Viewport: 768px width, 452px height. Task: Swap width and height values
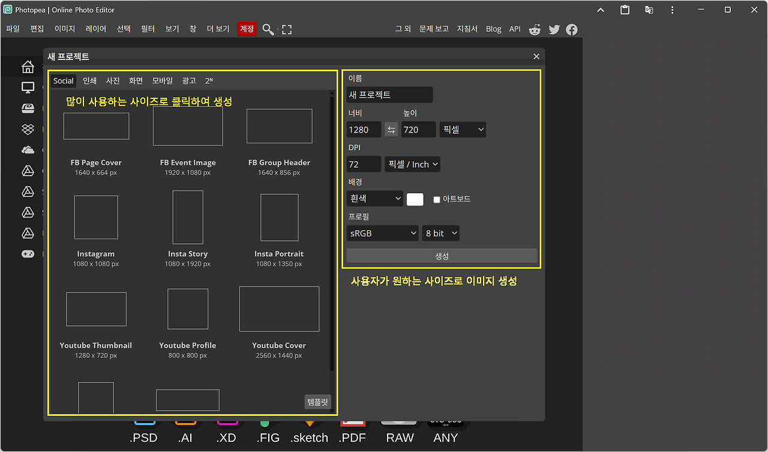(x=391, y=129)
